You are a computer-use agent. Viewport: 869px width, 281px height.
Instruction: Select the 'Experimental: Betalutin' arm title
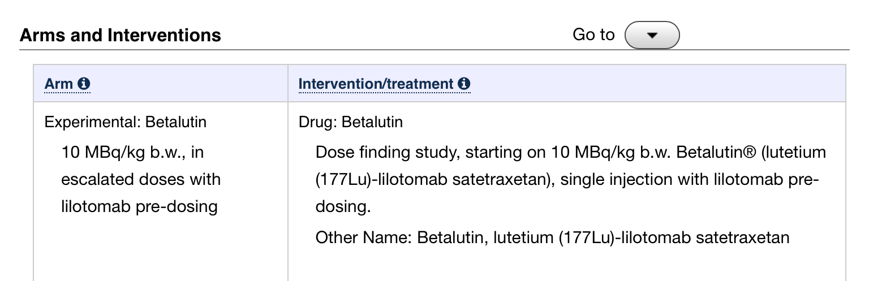(x=126, y=122)
